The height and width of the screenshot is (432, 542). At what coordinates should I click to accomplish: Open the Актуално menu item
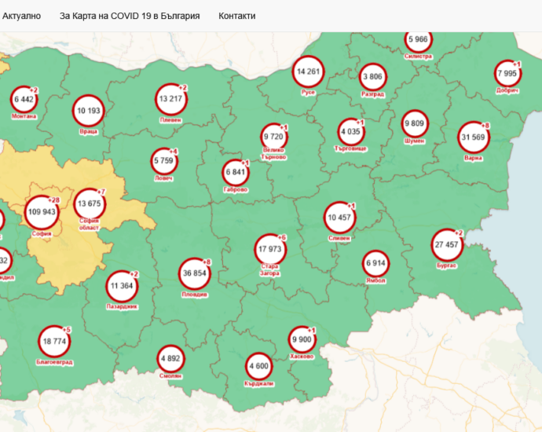(21, 16)
